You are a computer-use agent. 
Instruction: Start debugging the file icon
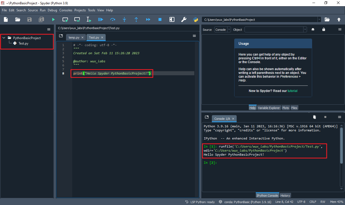(101, 19)
